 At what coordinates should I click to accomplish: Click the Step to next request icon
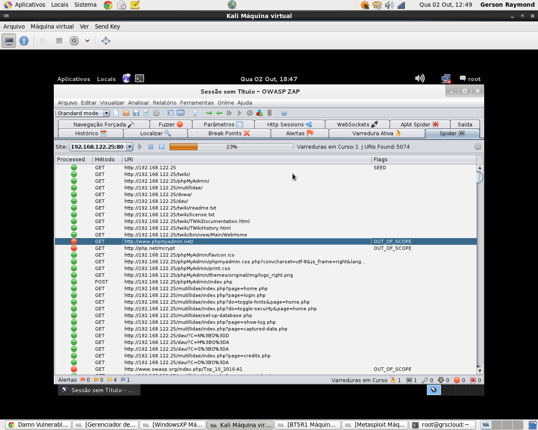[x=229, y=113]
